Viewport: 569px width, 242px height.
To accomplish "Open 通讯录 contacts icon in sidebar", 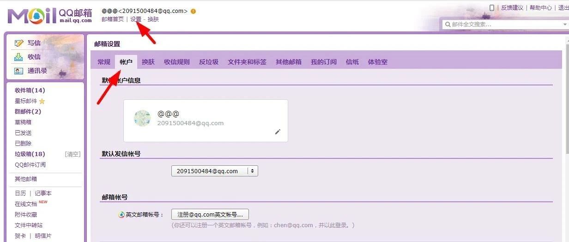I will click(x=19, y=71).
